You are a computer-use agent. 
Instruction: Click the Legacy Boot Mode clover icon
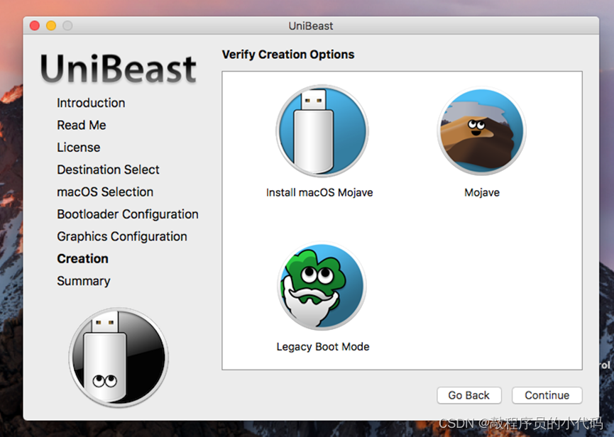(322, 286)
